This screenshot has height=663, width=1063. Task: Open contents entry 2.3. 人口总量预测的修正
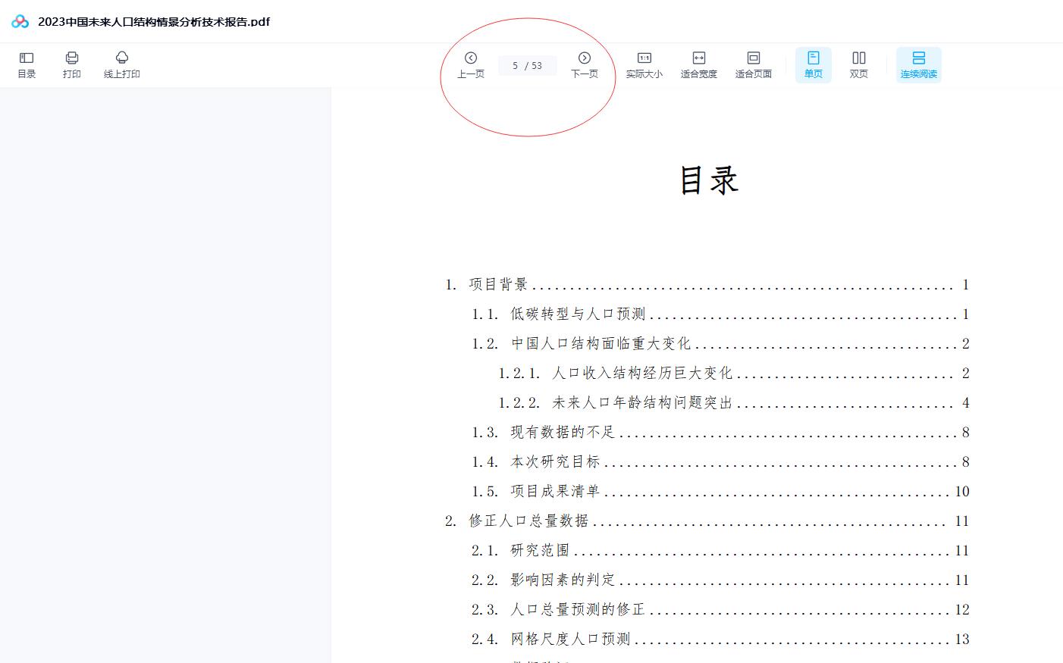pyautogui.click(x=577, y=610)
